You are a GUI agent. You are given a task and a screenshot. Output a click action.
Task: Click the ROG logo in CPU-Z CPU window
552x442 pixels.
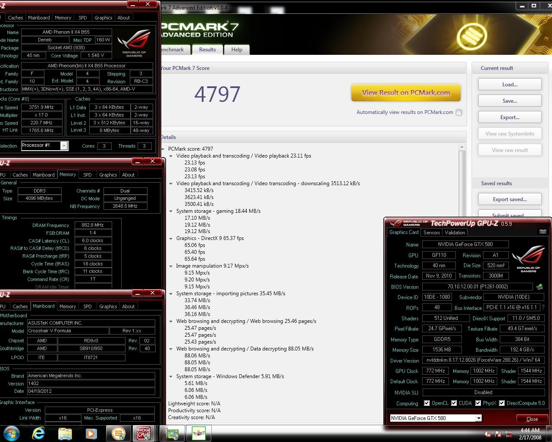click(x=134, y=43)
